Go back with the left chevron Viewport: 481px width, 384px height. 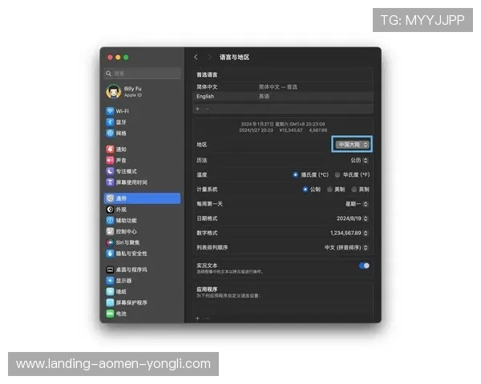pos(196,58)
